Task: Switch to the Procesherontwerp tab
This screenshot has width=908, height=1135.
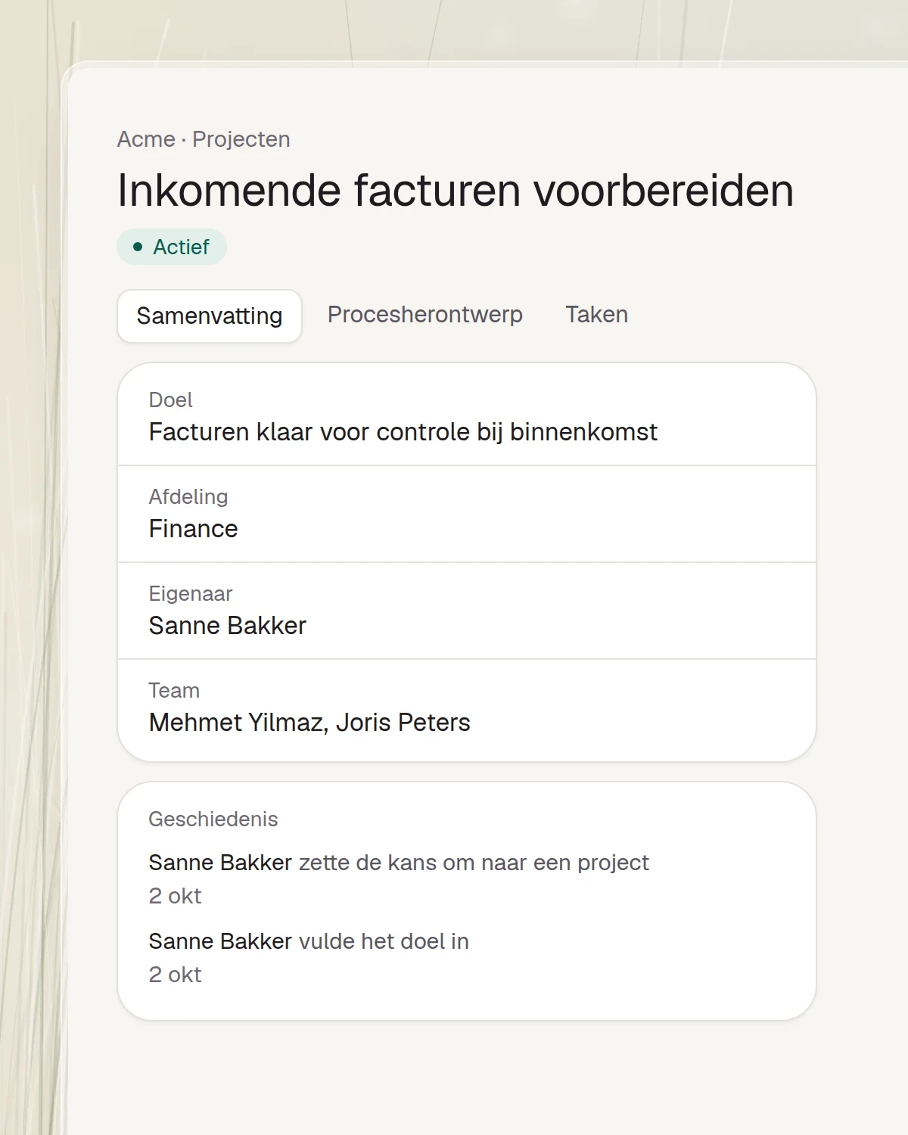Action: coord(424,315)
